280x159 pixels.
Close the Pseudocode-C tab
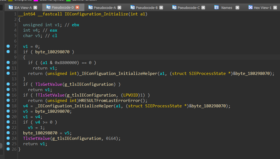pyautogui.click(x=203, y=8)
